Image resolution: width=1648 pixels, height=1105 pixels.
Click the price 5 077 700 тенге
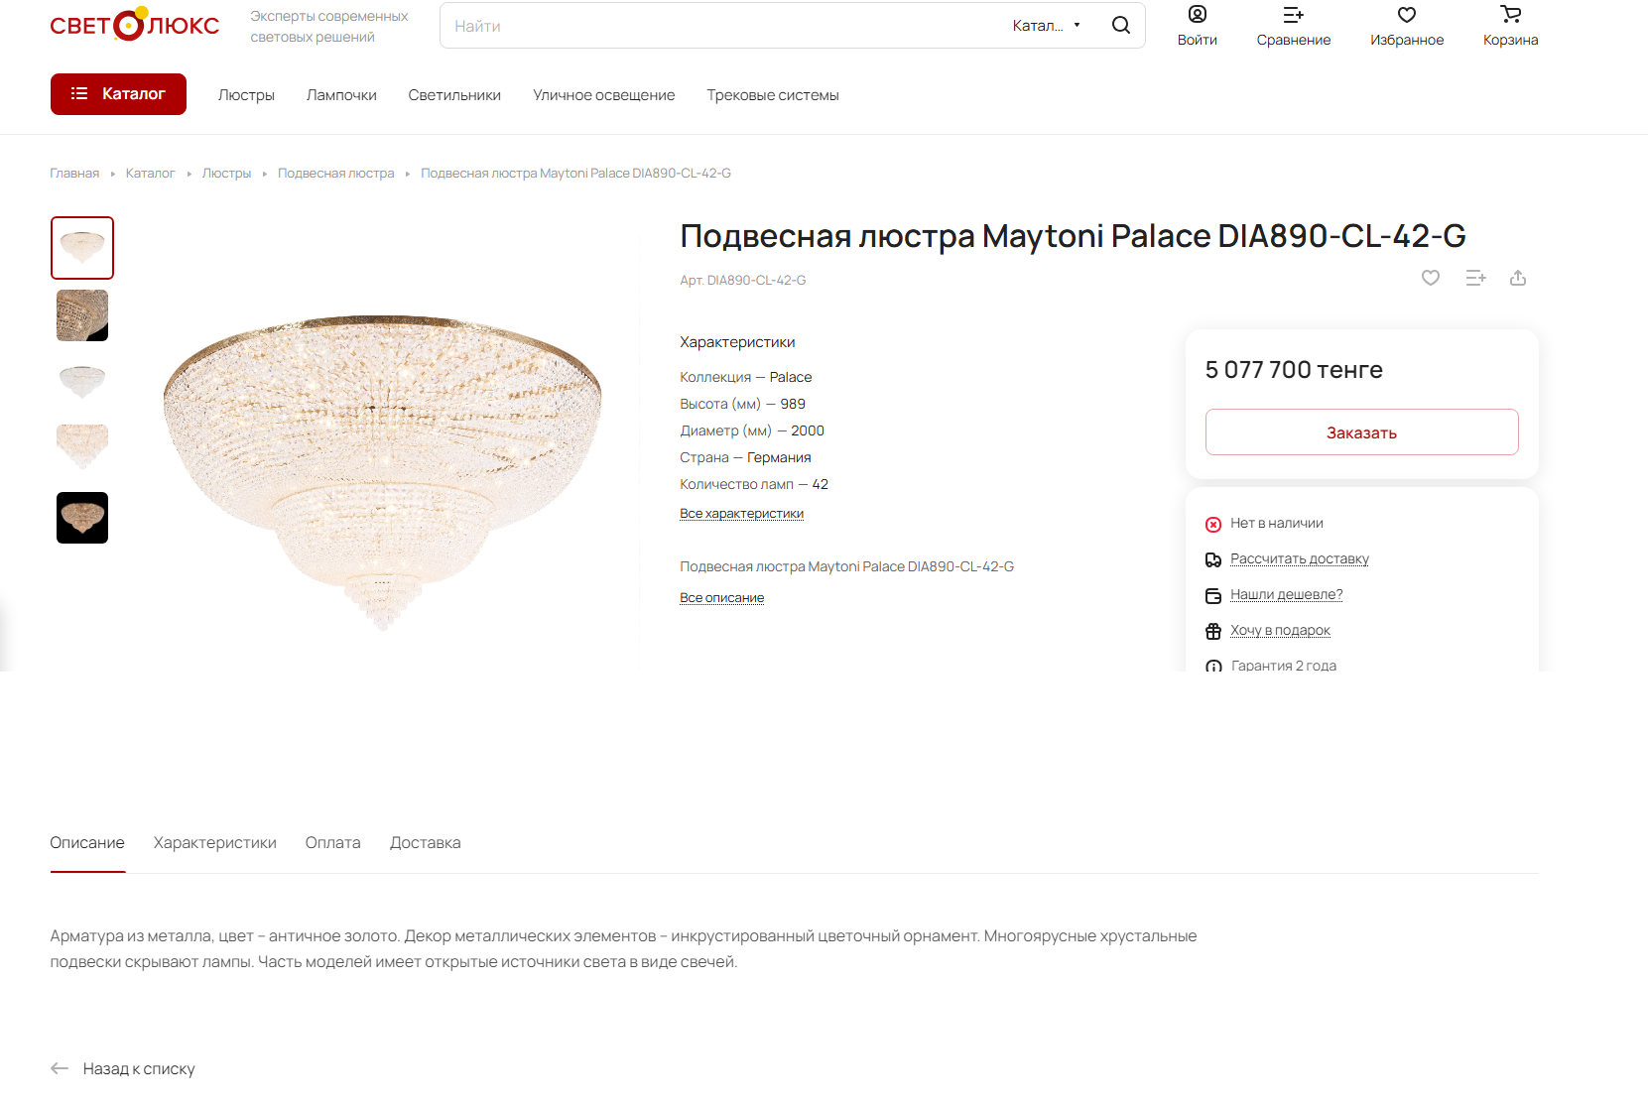tap(1293, 370)
